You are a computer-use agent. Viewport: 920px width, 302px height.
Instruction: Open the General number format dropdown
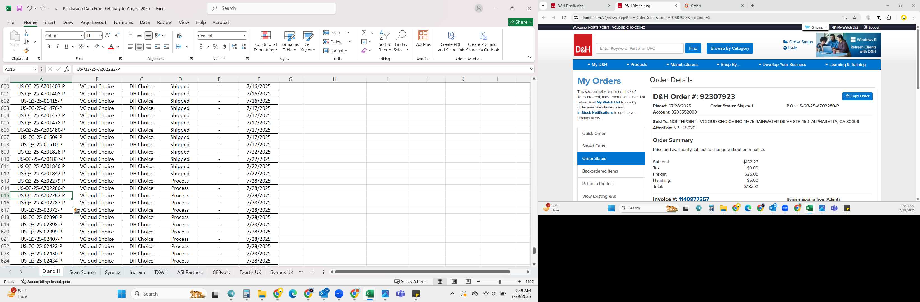(x=245, y=36)
